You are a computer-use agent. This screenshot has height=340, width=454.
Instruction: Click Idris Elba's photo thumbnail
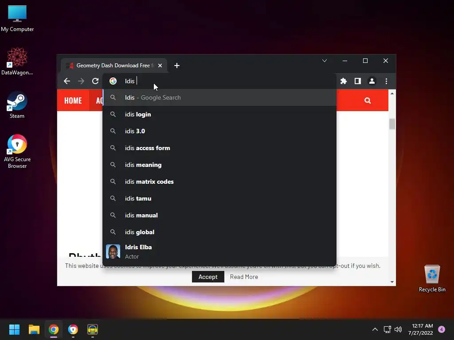pyautogui.click(x=113, y=251)
